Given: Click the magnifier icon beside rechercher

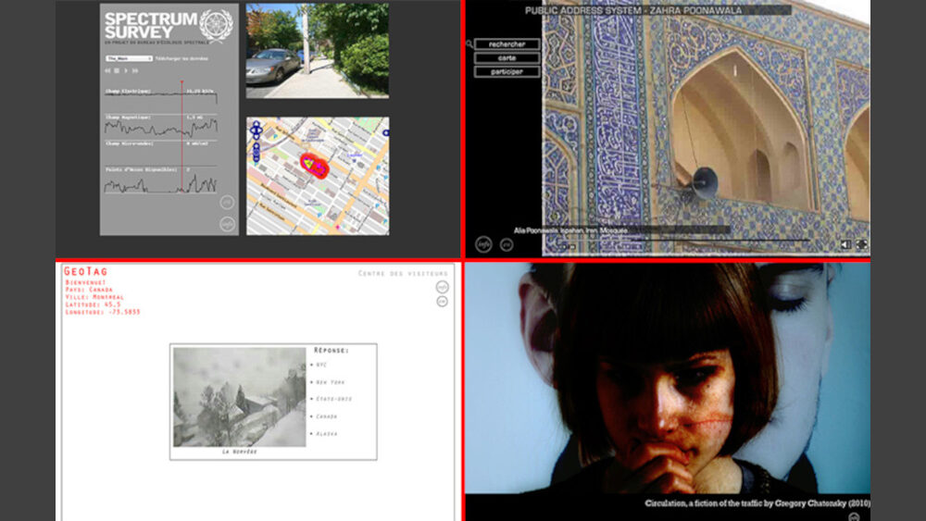Looking at the screenshot, I should click(x=469, y=43).
